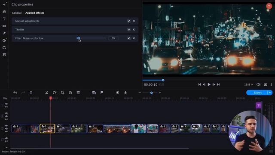Viewport: 275px width, 155px height.
Task: Open the circular-arrow tab in the left sidebar
Action: click(4, 47)
